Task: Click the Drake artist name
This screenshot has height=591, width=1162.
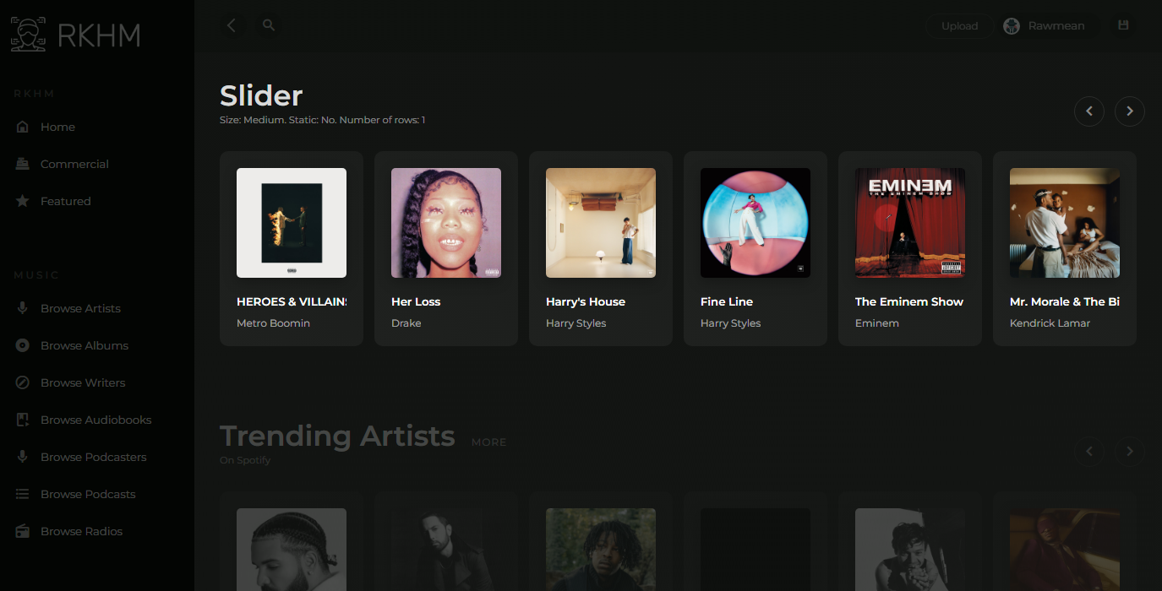Action: 406,323
